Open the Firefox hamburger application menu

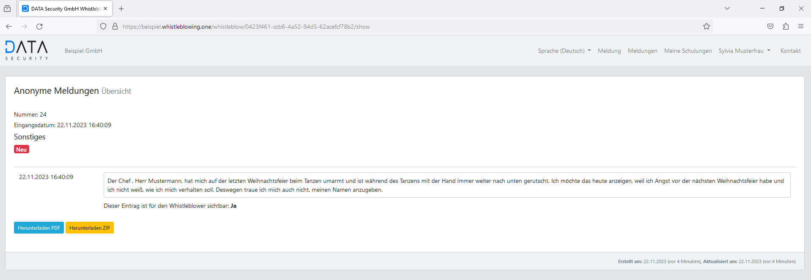click(800, 27)
